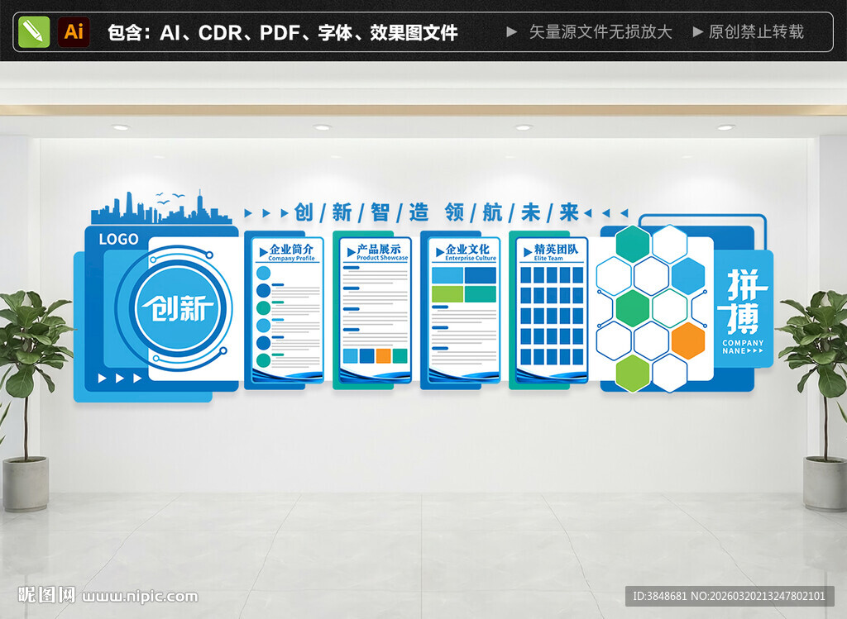Click the 拼搏 vertical title text

coord(744,302)
